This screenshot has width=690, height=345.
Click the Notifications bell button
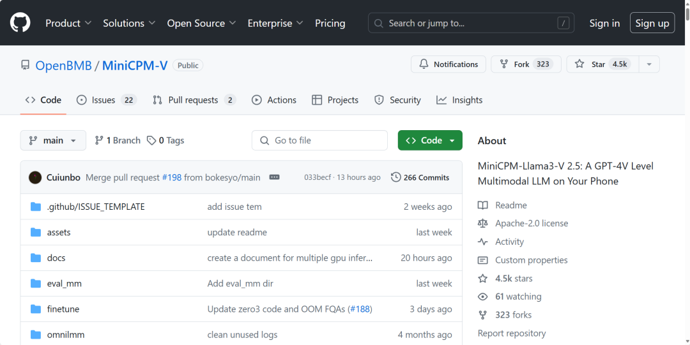click(448, 64)
